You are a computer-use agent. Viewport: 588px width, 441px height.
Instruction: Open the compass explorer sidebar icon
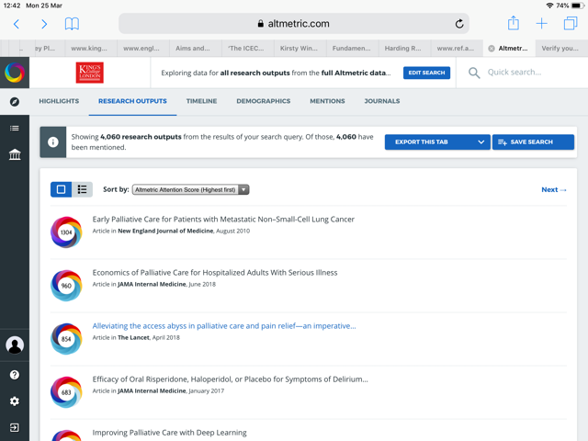point(15,102)
